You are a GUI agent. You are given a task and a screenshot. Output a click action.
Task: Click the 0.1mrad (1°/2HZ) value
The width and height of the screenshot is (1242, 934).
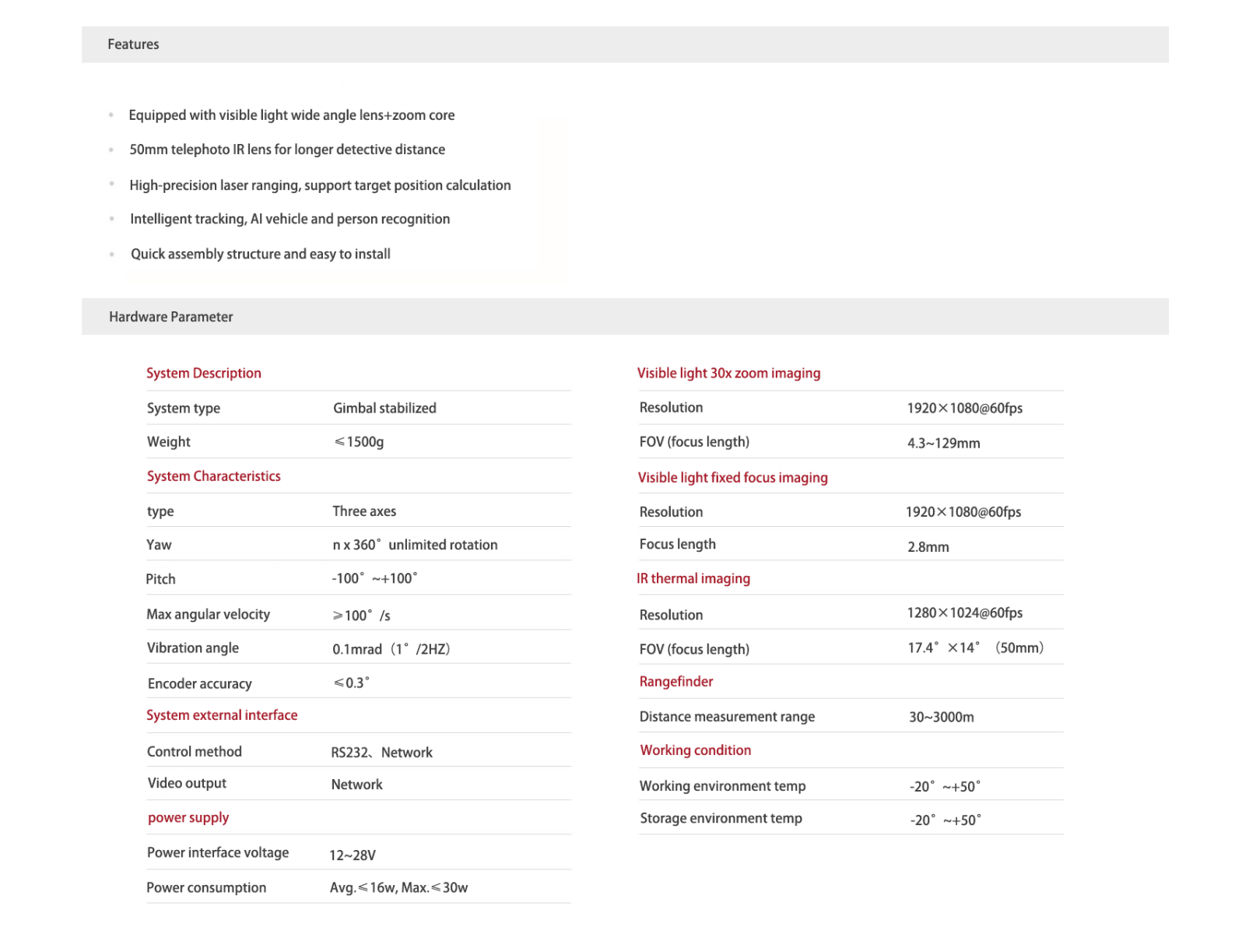click(391, 649)
